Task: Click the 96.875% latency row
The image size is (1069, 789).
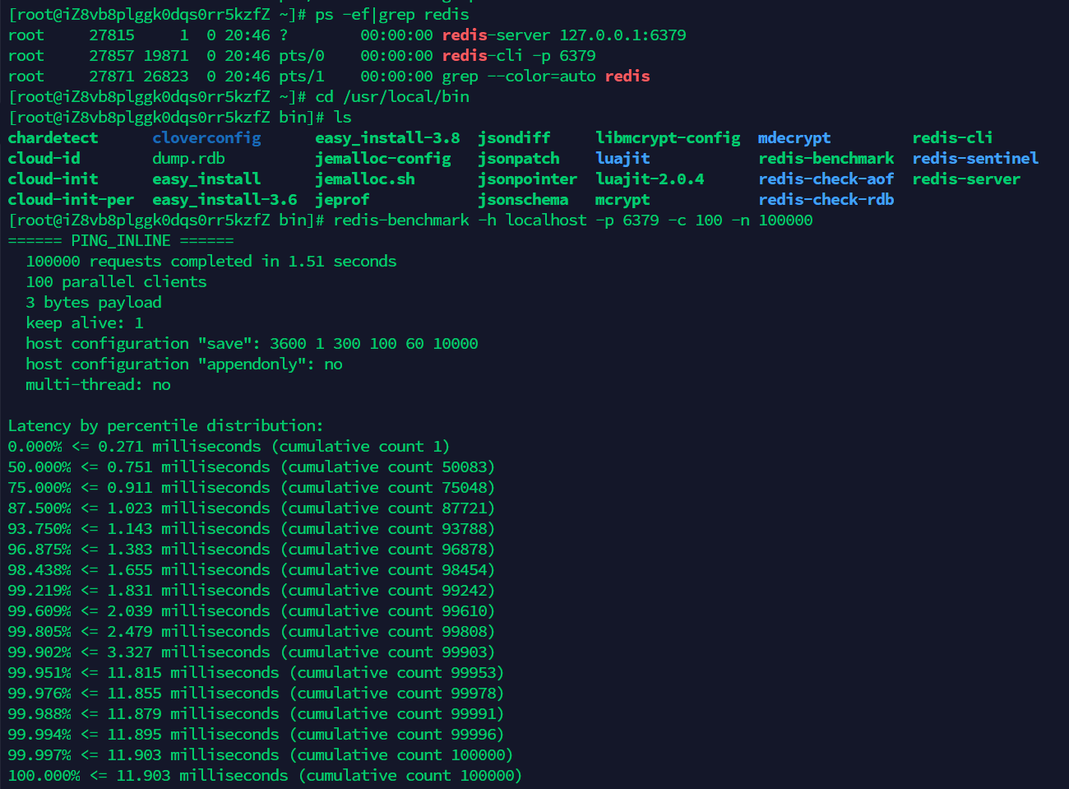Action: coord(252,550)
